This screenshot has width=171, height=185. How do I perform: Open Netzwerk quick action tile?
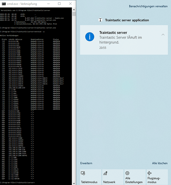113,177
